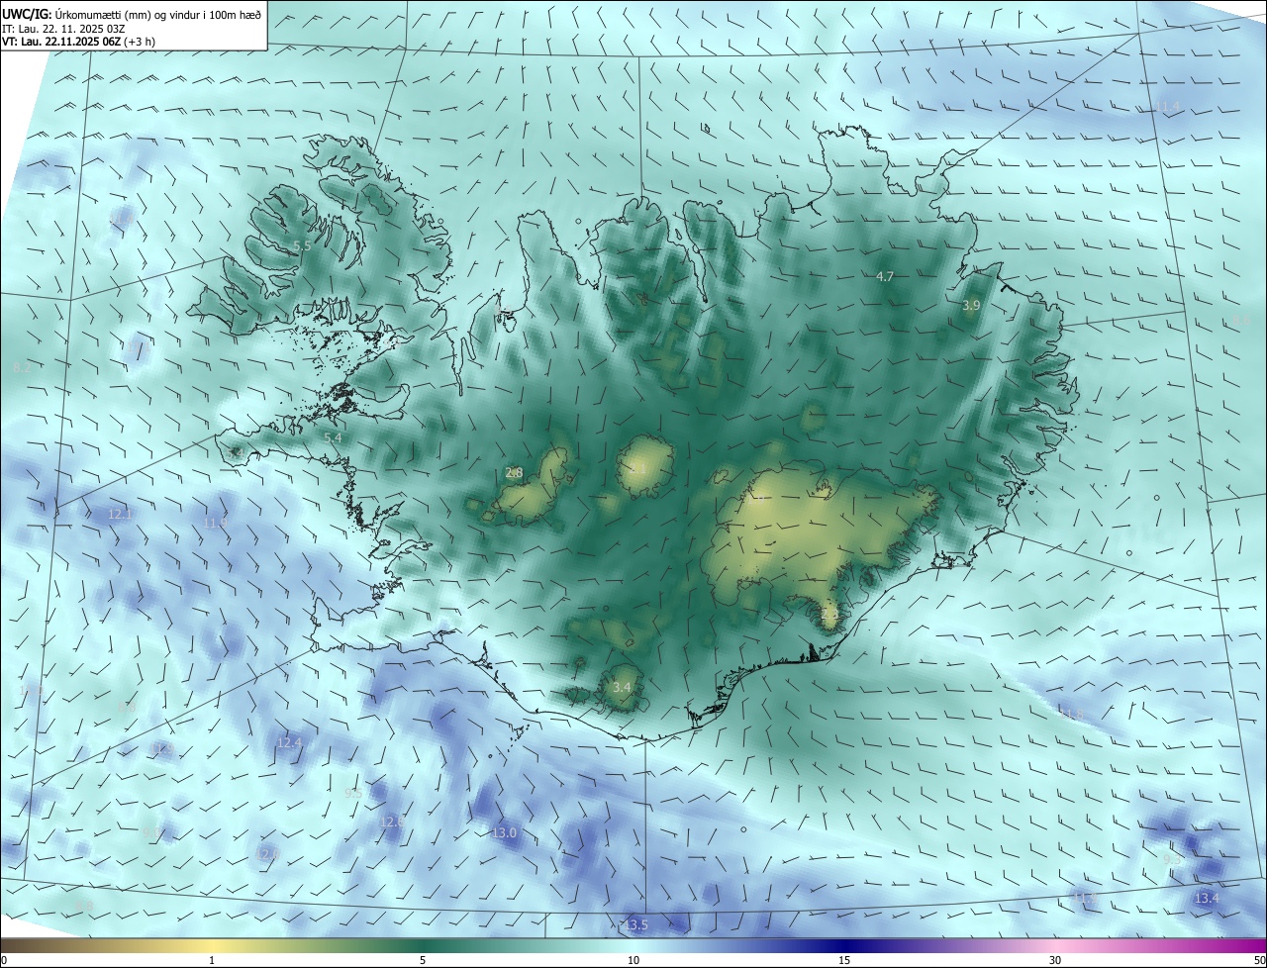
Task: Click the 13.4 value in the southeast corner
Action: point(1207,898)
